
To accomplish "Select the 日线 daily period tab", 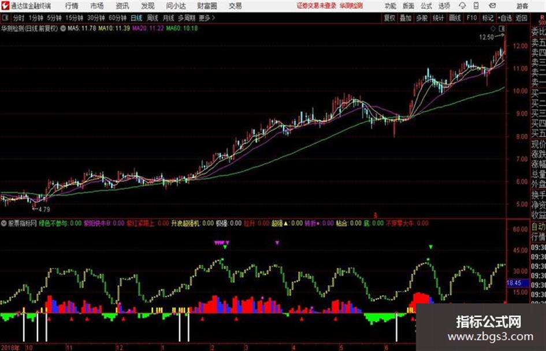I will 136,18.
